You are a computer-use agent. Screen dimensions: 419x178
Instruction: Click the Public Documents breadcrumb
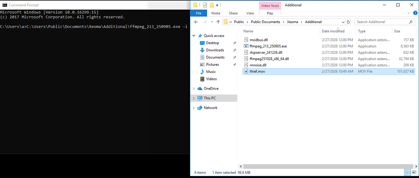pyautogui.click(x=265, y=22)
